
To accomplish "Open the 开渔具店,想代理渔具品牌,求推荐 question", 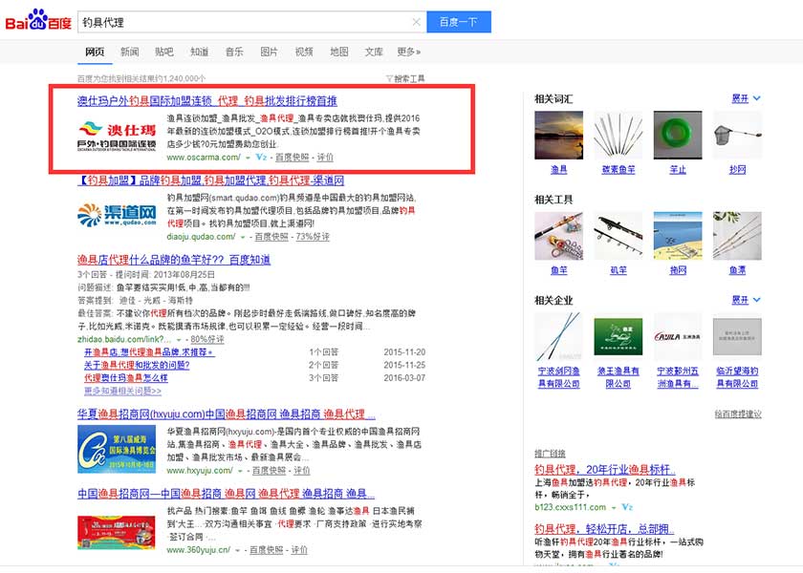I will (149, 352).
